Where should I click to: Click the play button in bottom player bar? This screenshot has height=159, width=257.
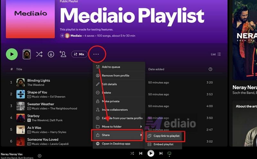tap(151, 154)
